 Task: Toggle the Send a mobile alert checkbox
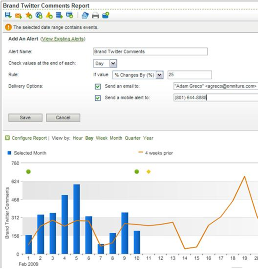click(x=98, y=98)
